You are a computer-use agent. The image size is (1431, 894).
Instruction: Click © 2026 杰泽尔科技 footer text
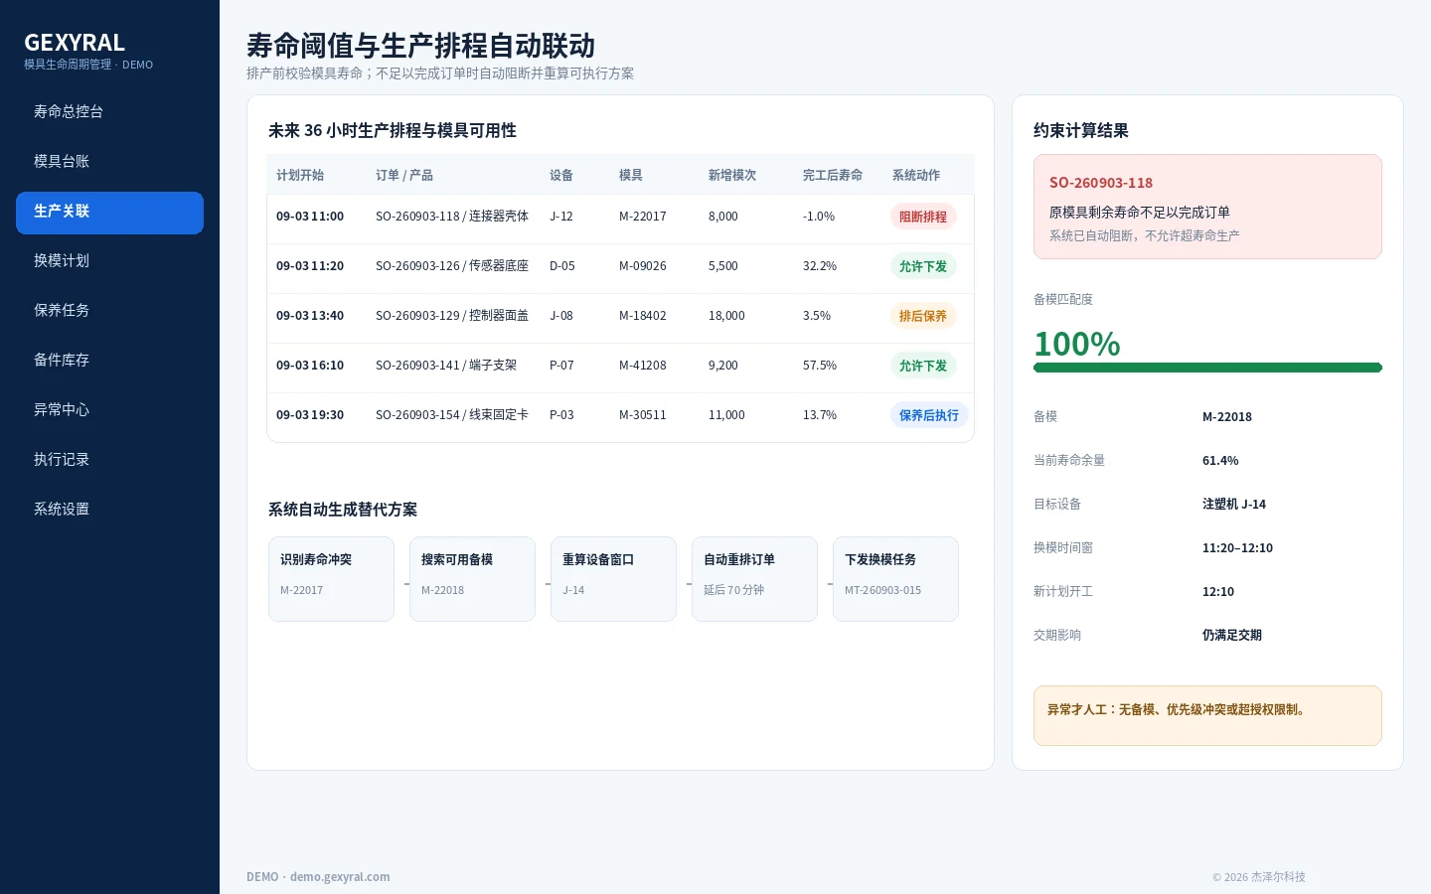click(1259, 877)
